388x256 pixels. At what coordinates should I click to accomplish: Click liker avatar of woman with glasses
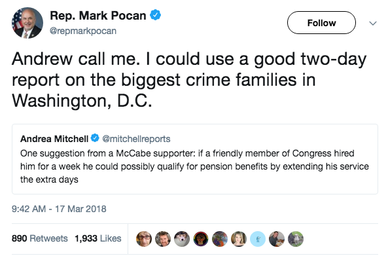pos(144,239)
